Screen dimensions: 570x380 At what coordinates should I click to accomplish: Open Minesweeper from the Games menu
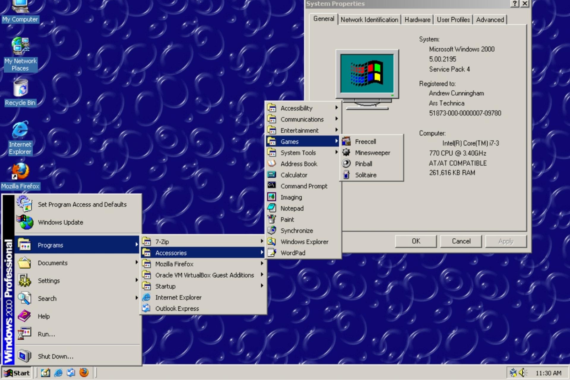tap(372, 153)
